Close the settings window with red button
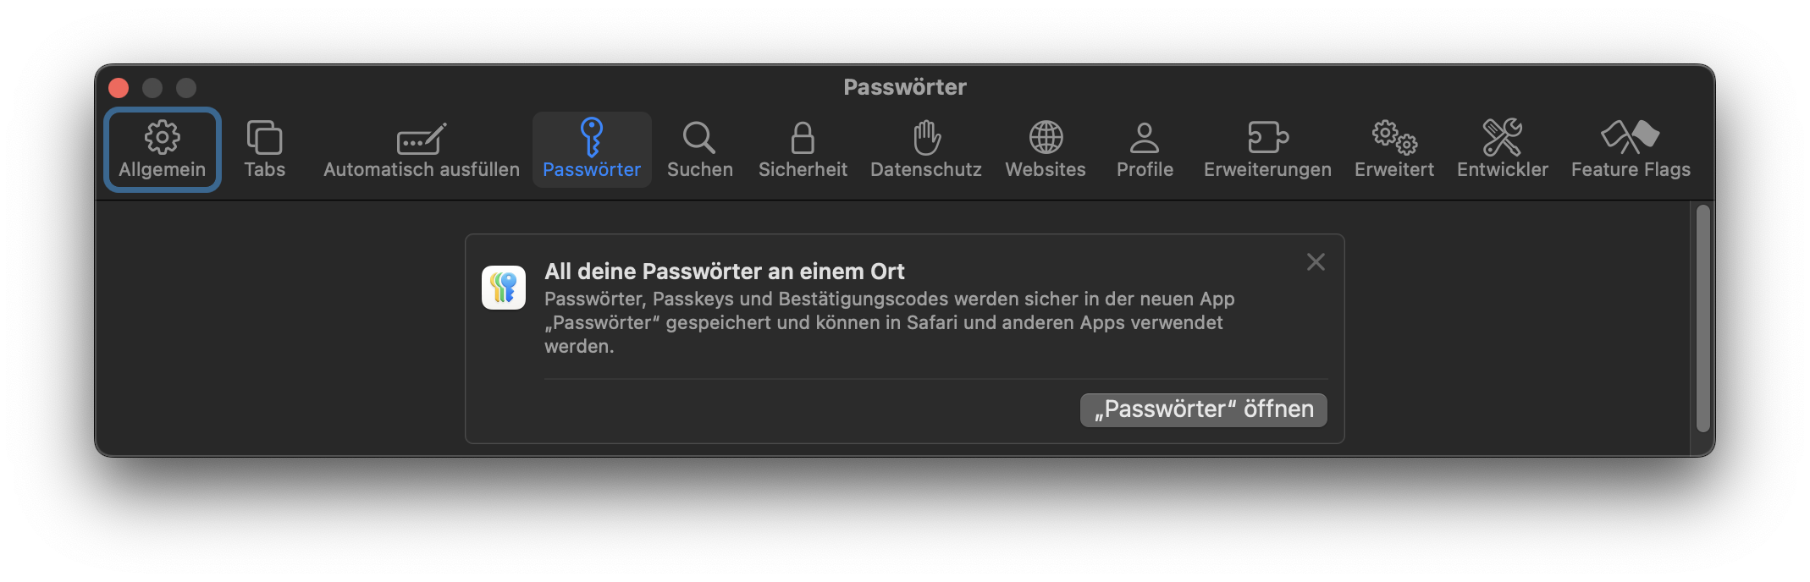Screen dimensions: 1810x582 coord(119,88)
